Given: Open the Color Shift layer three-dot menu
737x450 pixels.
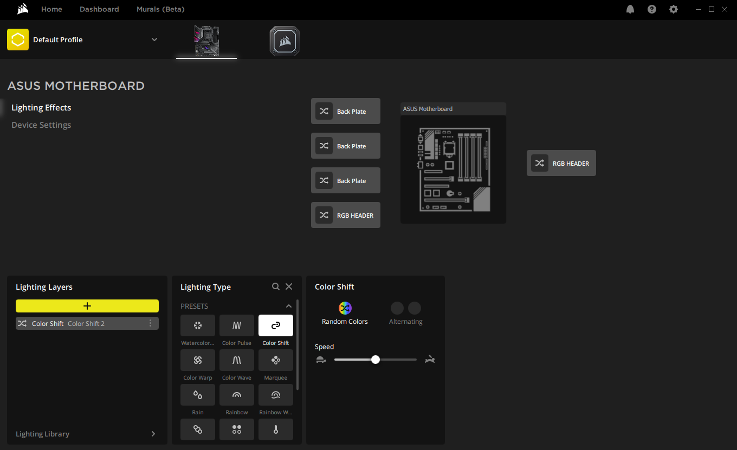Looking at the screenshot, I should 151,323.
